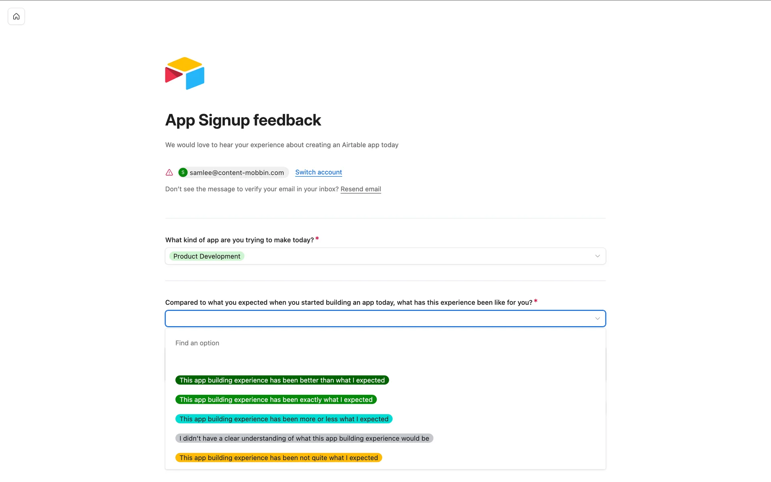Image resolution: width=771 pixels, height=482 pixels.
Task: Choose the 'more or less what I expected' option
Action: (x=284, y=419)
